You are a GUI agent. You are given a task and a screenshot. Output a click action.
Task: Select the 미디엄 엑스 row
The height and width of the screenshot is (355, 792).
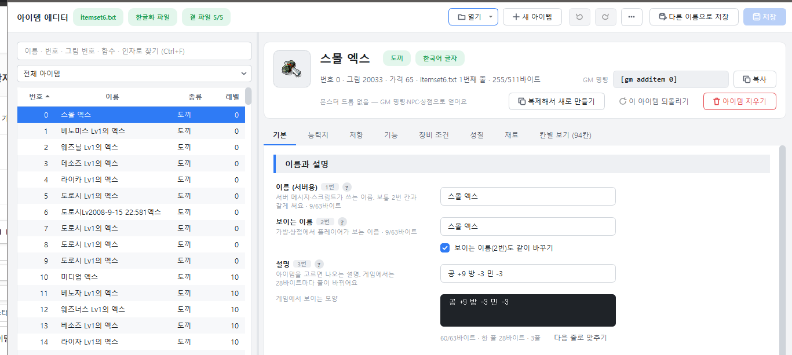click(x=131, y=277)
